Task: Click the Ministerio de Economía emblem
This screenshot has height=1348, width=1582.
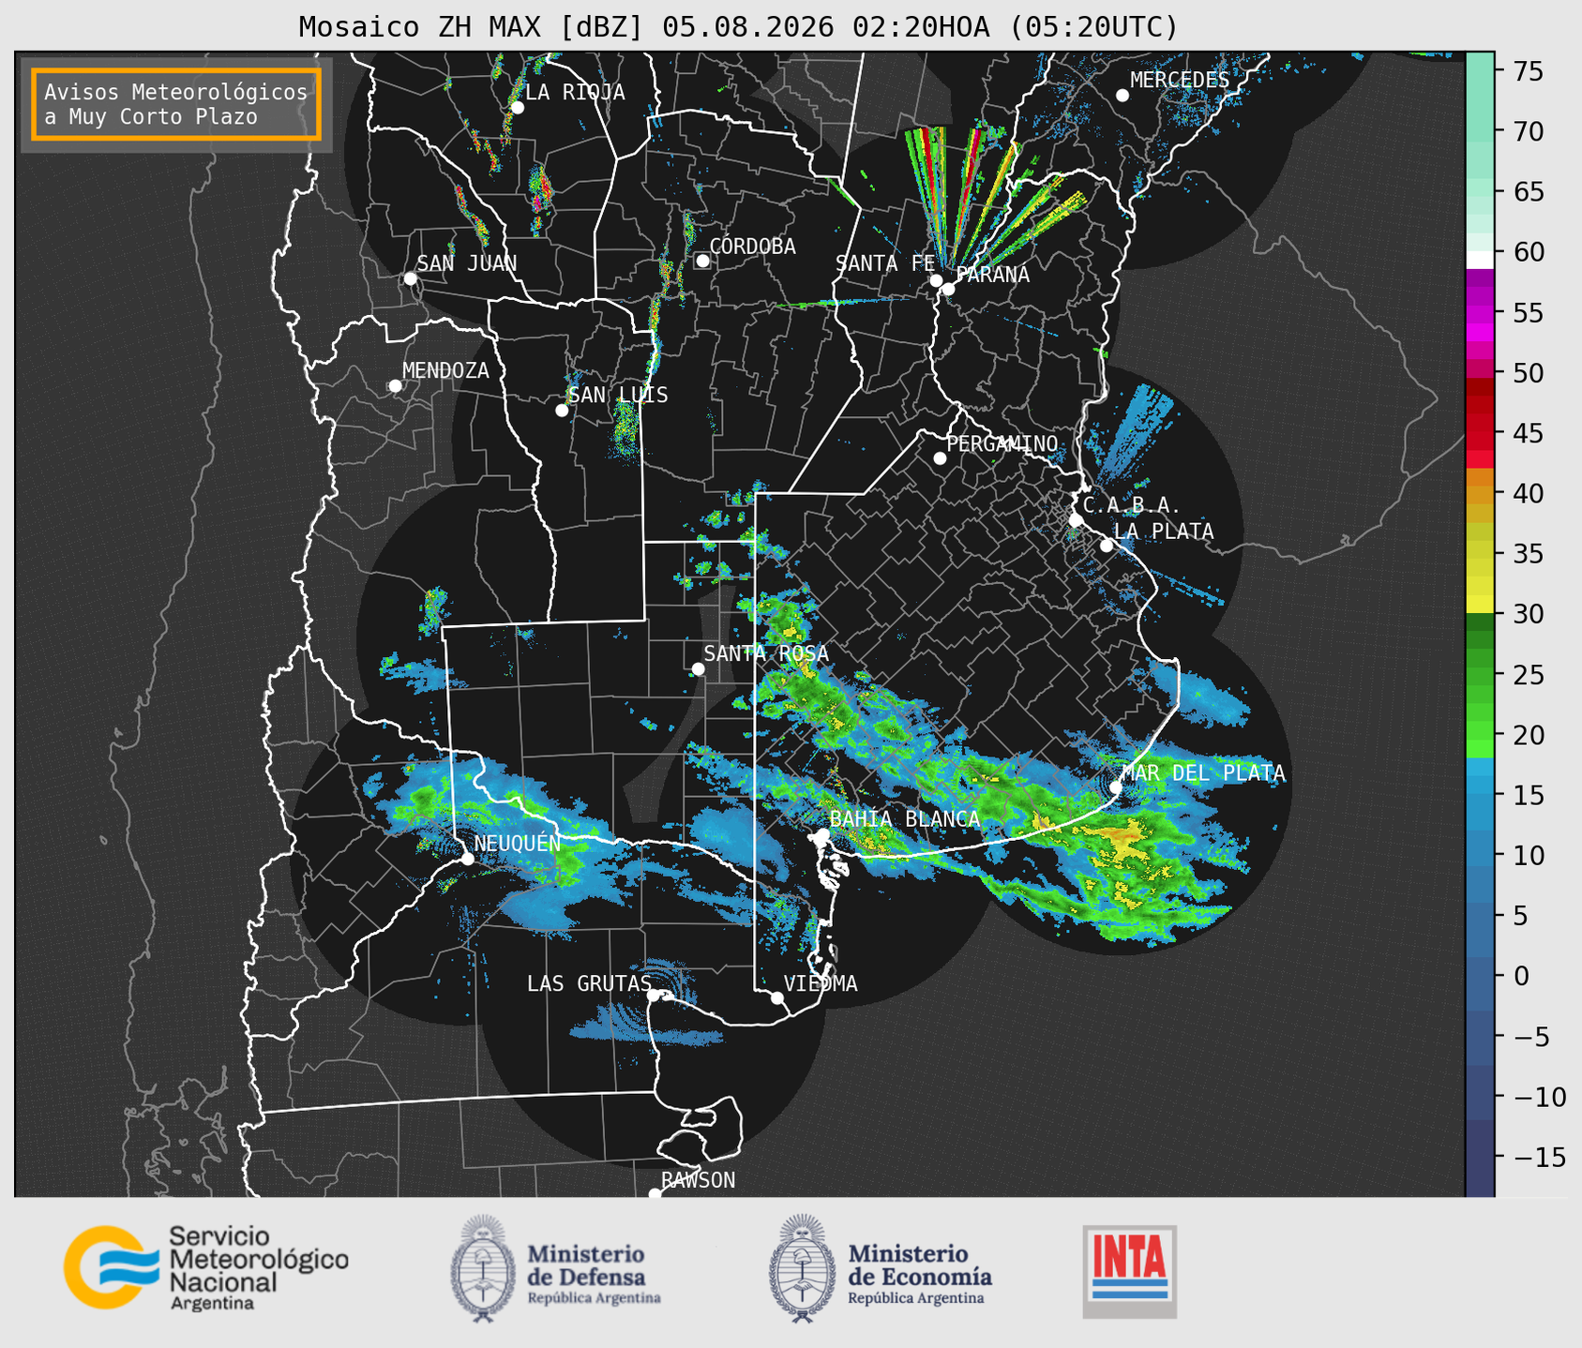Action: 803,1268
